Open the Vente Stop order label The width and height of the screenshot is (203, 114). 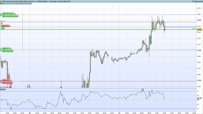[x=8, y=83]
